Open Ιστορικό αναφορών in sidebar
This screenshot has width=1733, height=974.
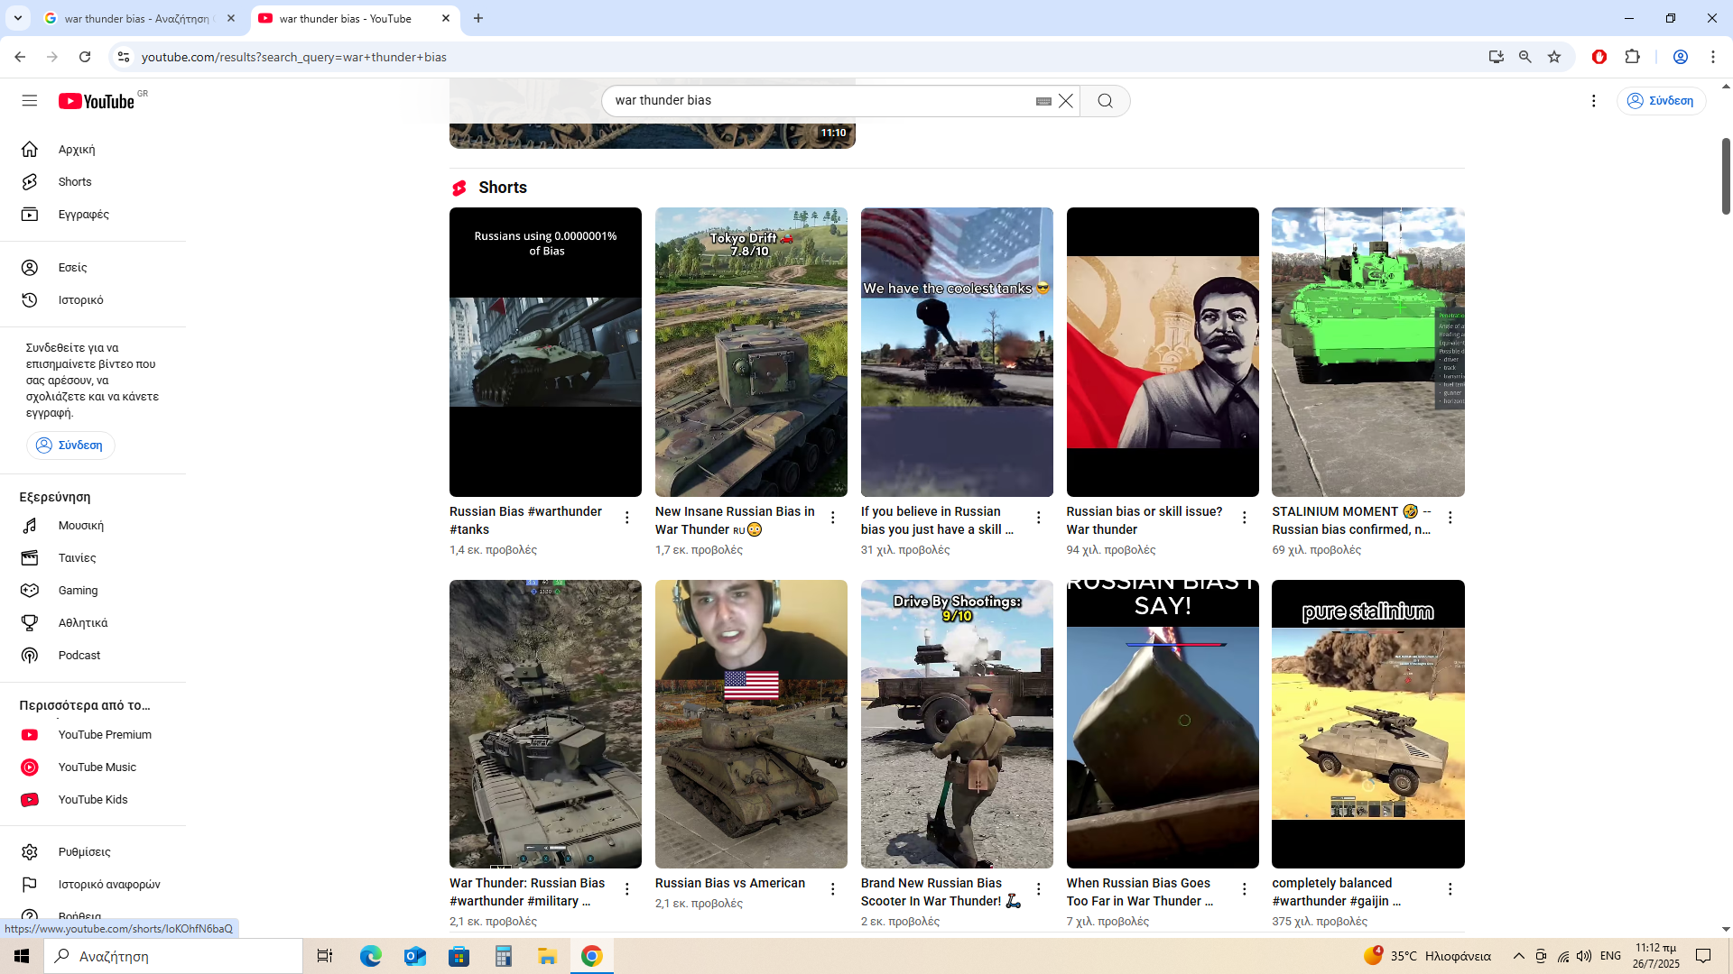point(93,885)
